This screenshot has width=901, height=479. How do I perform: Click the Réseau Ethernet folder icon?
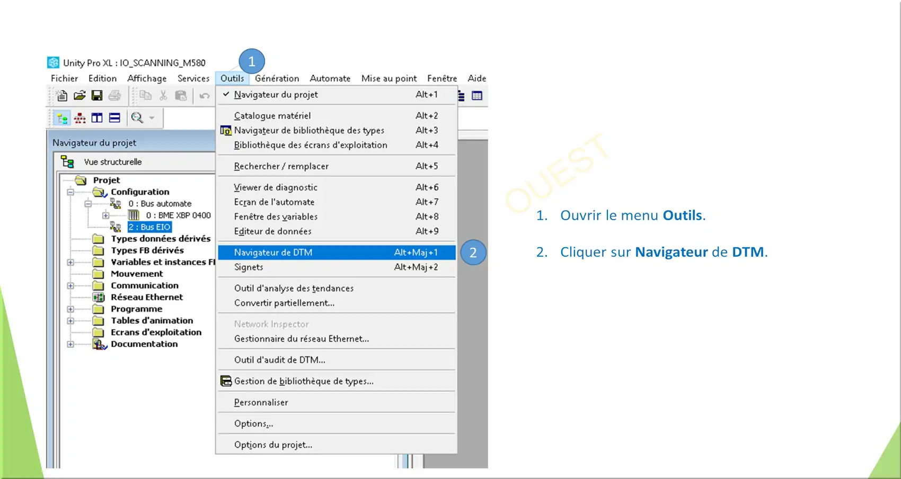pyautogui.click(x=99, y=297)
